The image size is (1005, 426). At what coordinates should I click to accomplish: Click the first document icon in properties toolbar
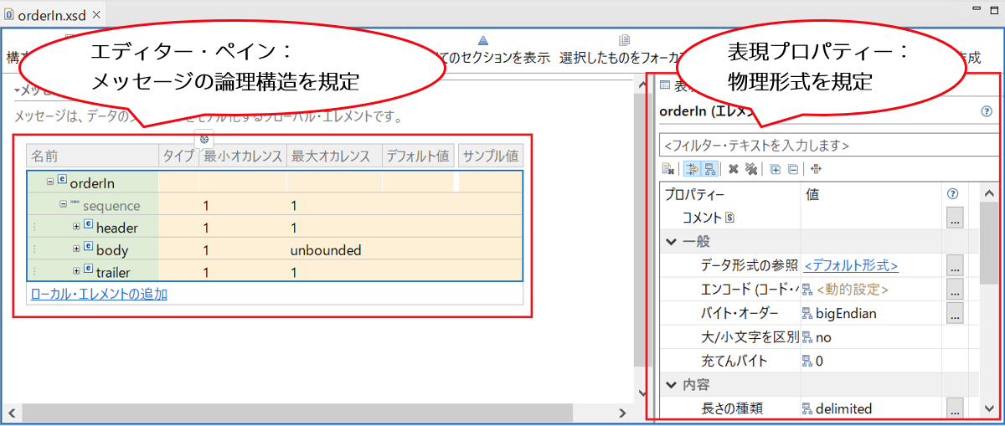(x=667, y=169)
